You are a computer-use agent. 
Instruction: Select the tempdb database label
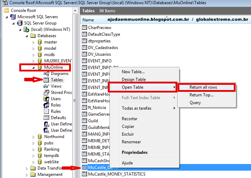point(51,156)
